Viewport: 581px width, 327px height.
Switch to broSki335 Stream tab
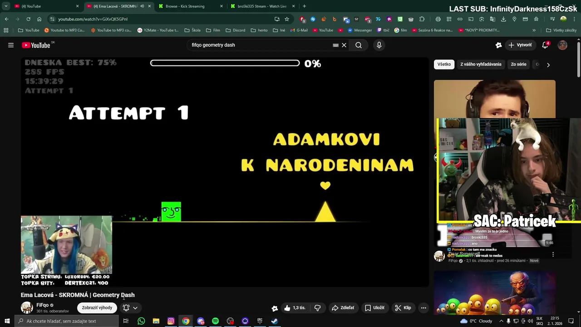point(261,6)
